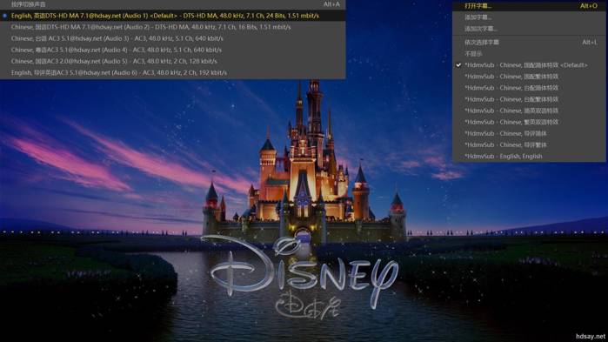
Task: Select English DTS-HD MA 7.1 Audio 1 track
Action: (x=172, y=16)
